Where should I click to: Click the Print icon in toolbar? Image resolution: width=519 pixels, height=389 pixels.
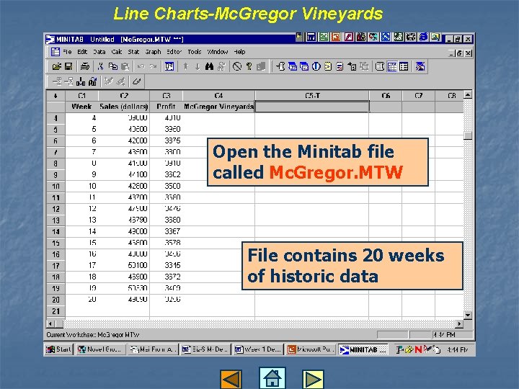[x=85, y=66]
